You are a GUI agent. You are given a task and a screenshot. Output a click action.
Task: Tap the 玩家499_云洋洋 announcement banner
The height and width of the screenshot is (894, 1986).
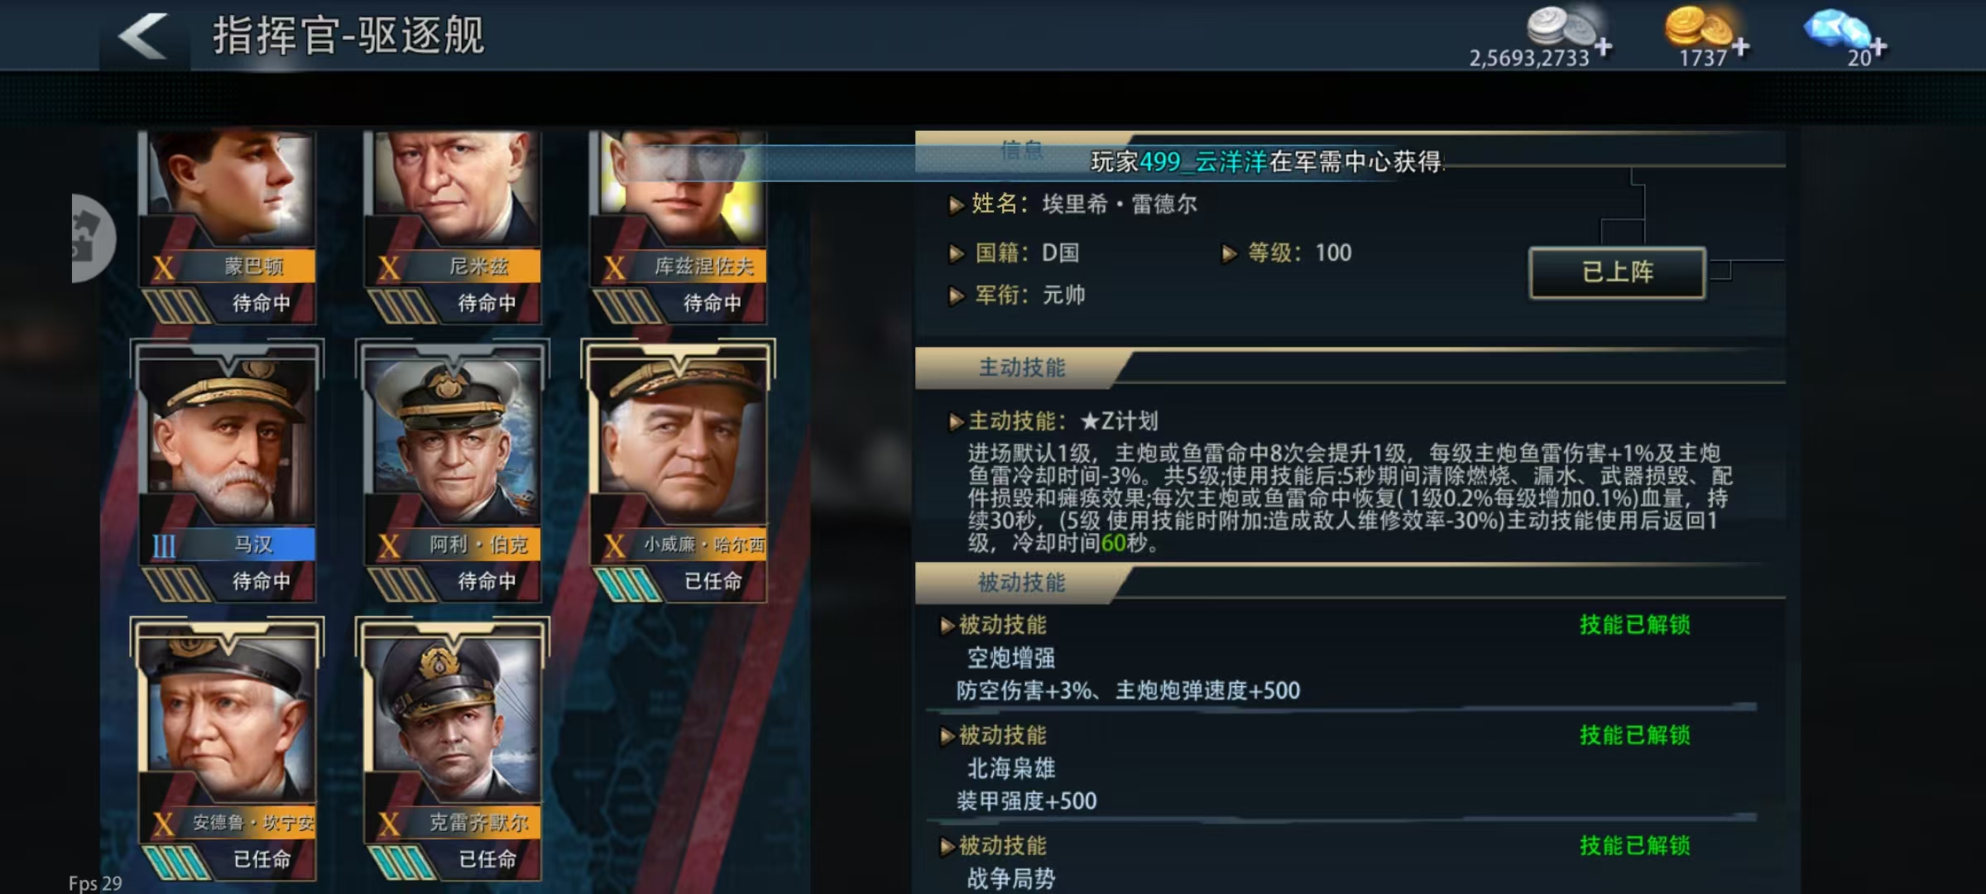click(1266, 161)
